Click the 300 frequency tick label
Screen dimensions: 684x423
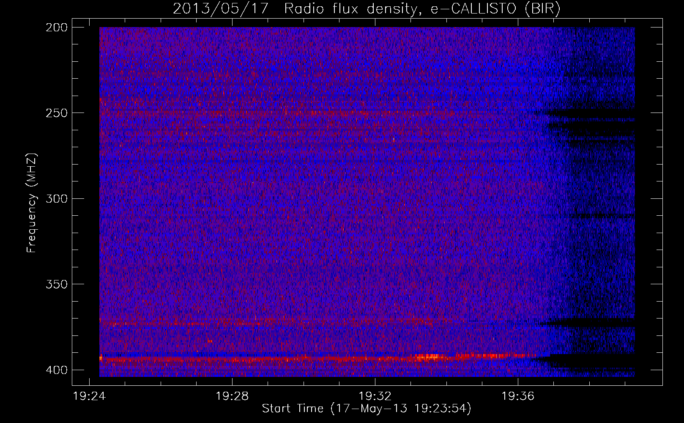[56, 198]
